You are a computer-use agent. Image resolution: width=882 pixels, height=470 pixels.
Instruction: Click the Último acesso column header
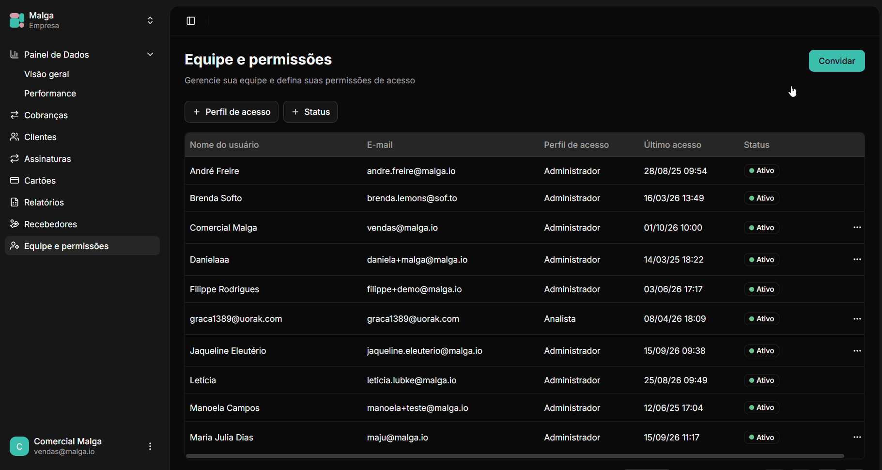tap(672, 145)
